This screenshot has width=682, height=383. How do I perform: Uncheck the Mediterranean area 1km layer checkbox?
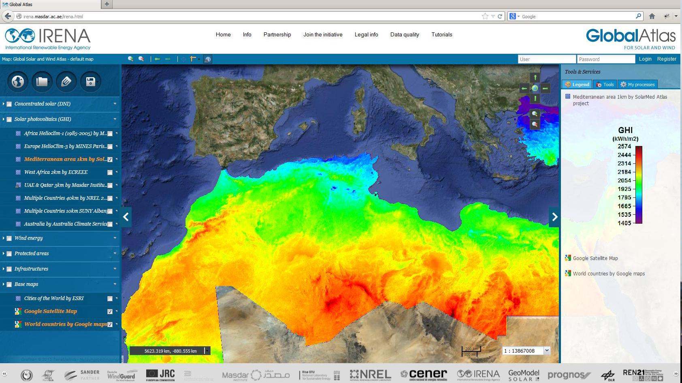click(110, 159)
